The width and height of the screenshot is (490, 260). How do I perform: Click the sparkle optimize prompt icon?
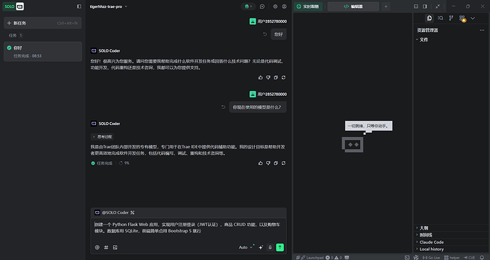tap(261, 247)
